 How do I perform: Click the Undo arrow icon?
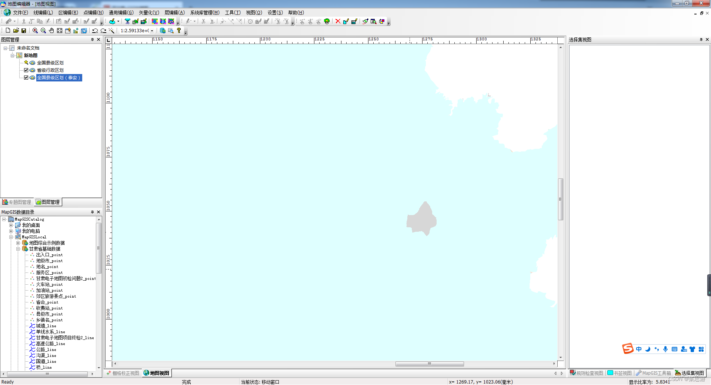95,31
